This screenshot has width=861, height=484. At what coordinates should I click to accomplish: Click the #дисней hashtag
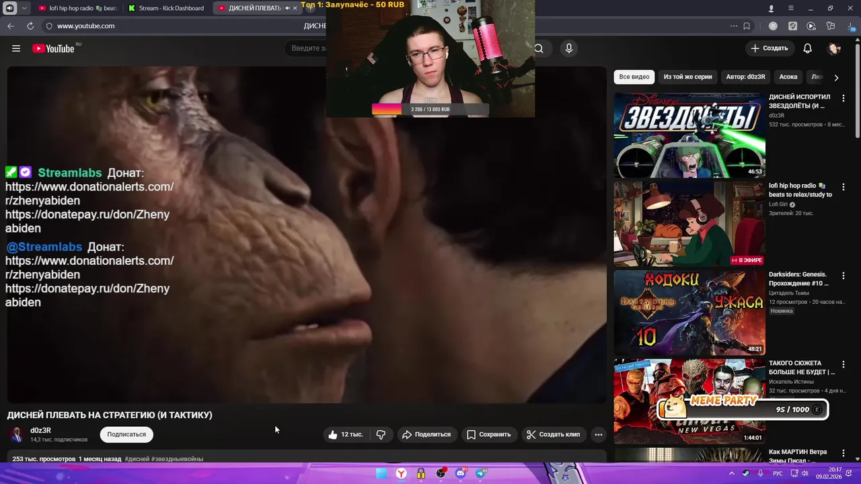(137, 459)
